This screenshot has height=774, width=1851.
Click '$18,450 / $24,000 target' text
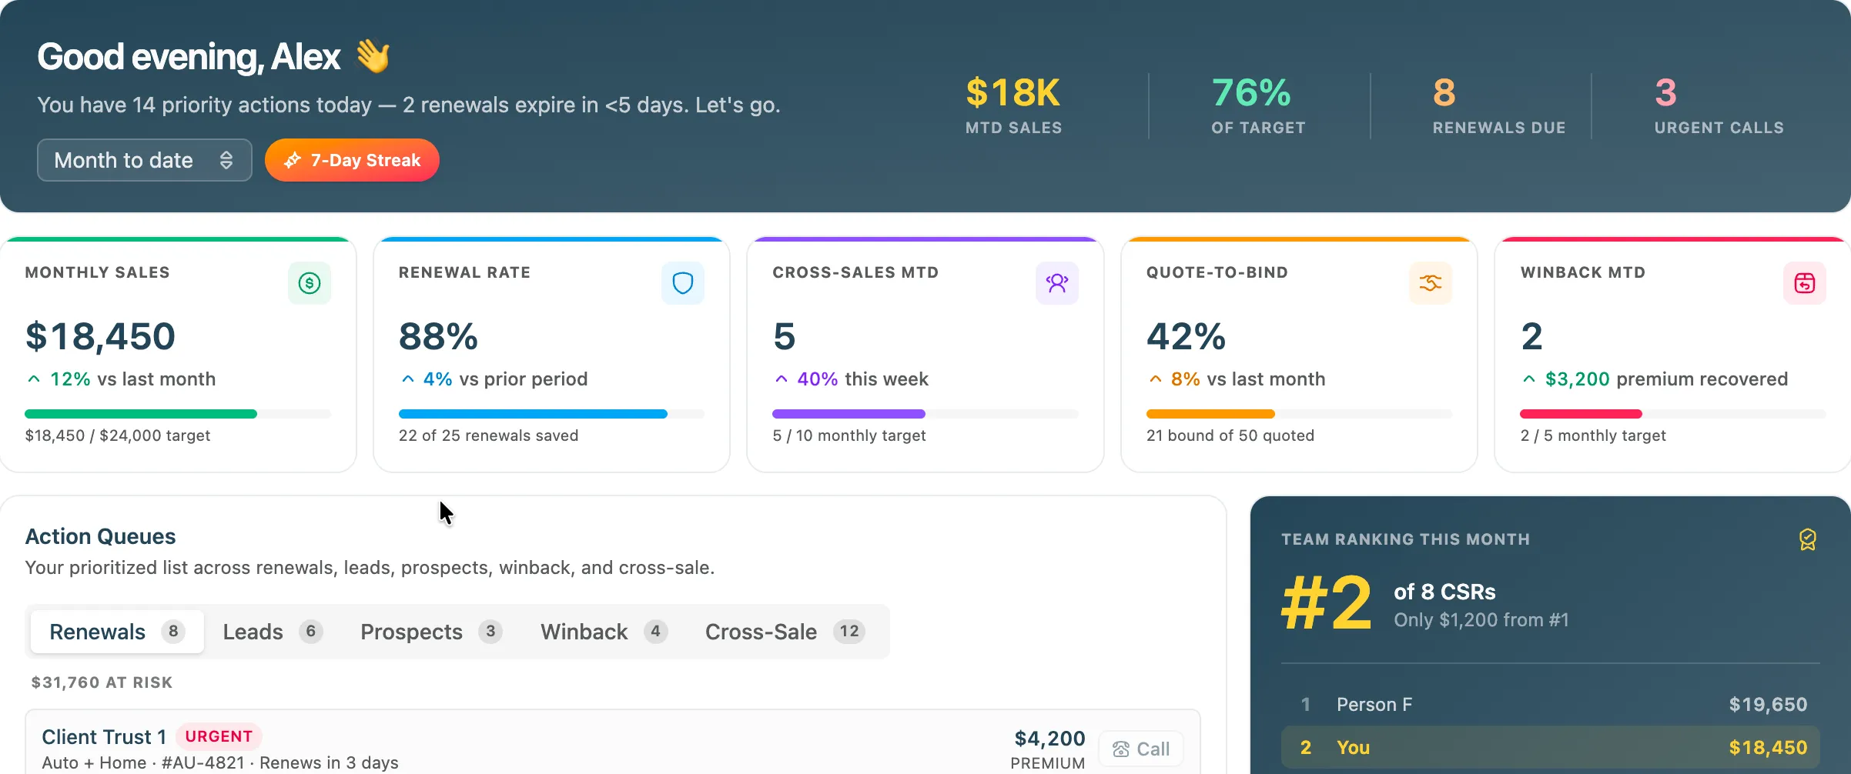[x=117, y=435]
